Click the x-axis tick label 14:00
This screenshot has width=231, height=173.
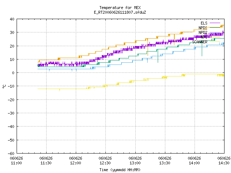point(194,163)
